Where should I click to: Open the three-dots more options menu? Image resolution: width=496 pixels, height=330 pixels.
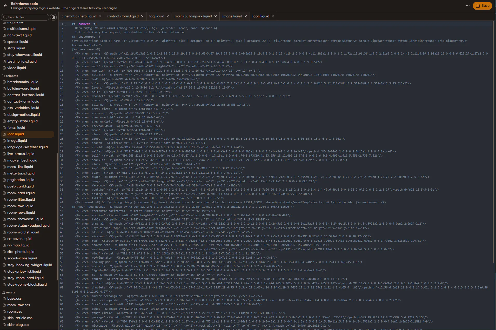pyautogui.click(x=468, y=6)
